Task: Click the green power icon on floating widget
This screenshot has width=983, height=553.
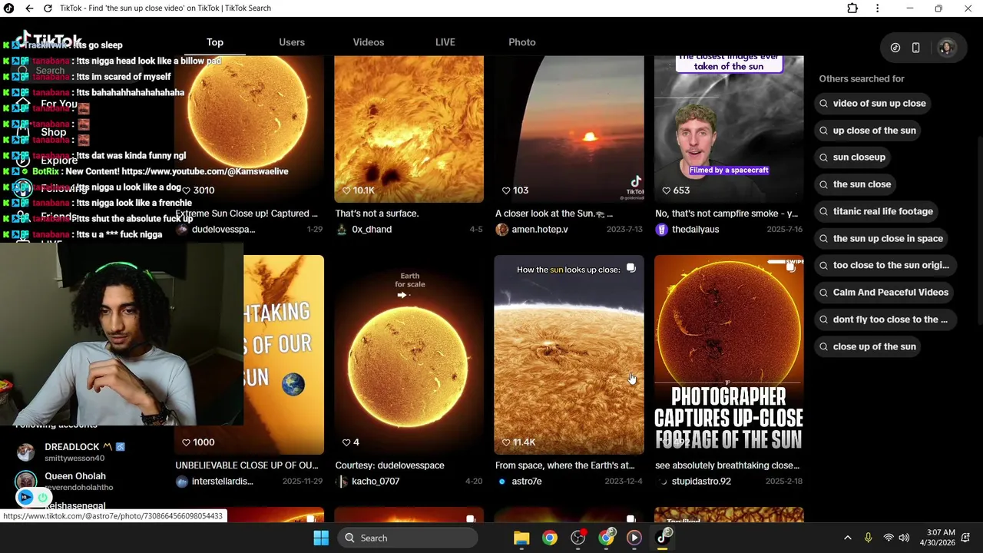Action: click(42, 498)
